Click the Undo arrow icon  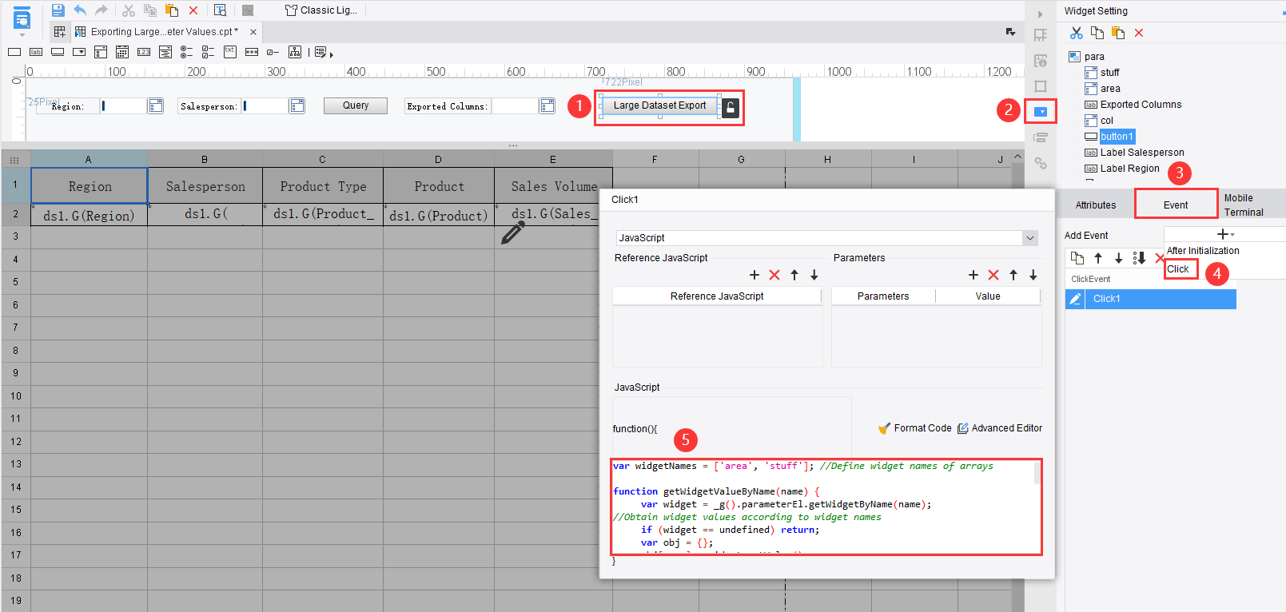(80, 10)
